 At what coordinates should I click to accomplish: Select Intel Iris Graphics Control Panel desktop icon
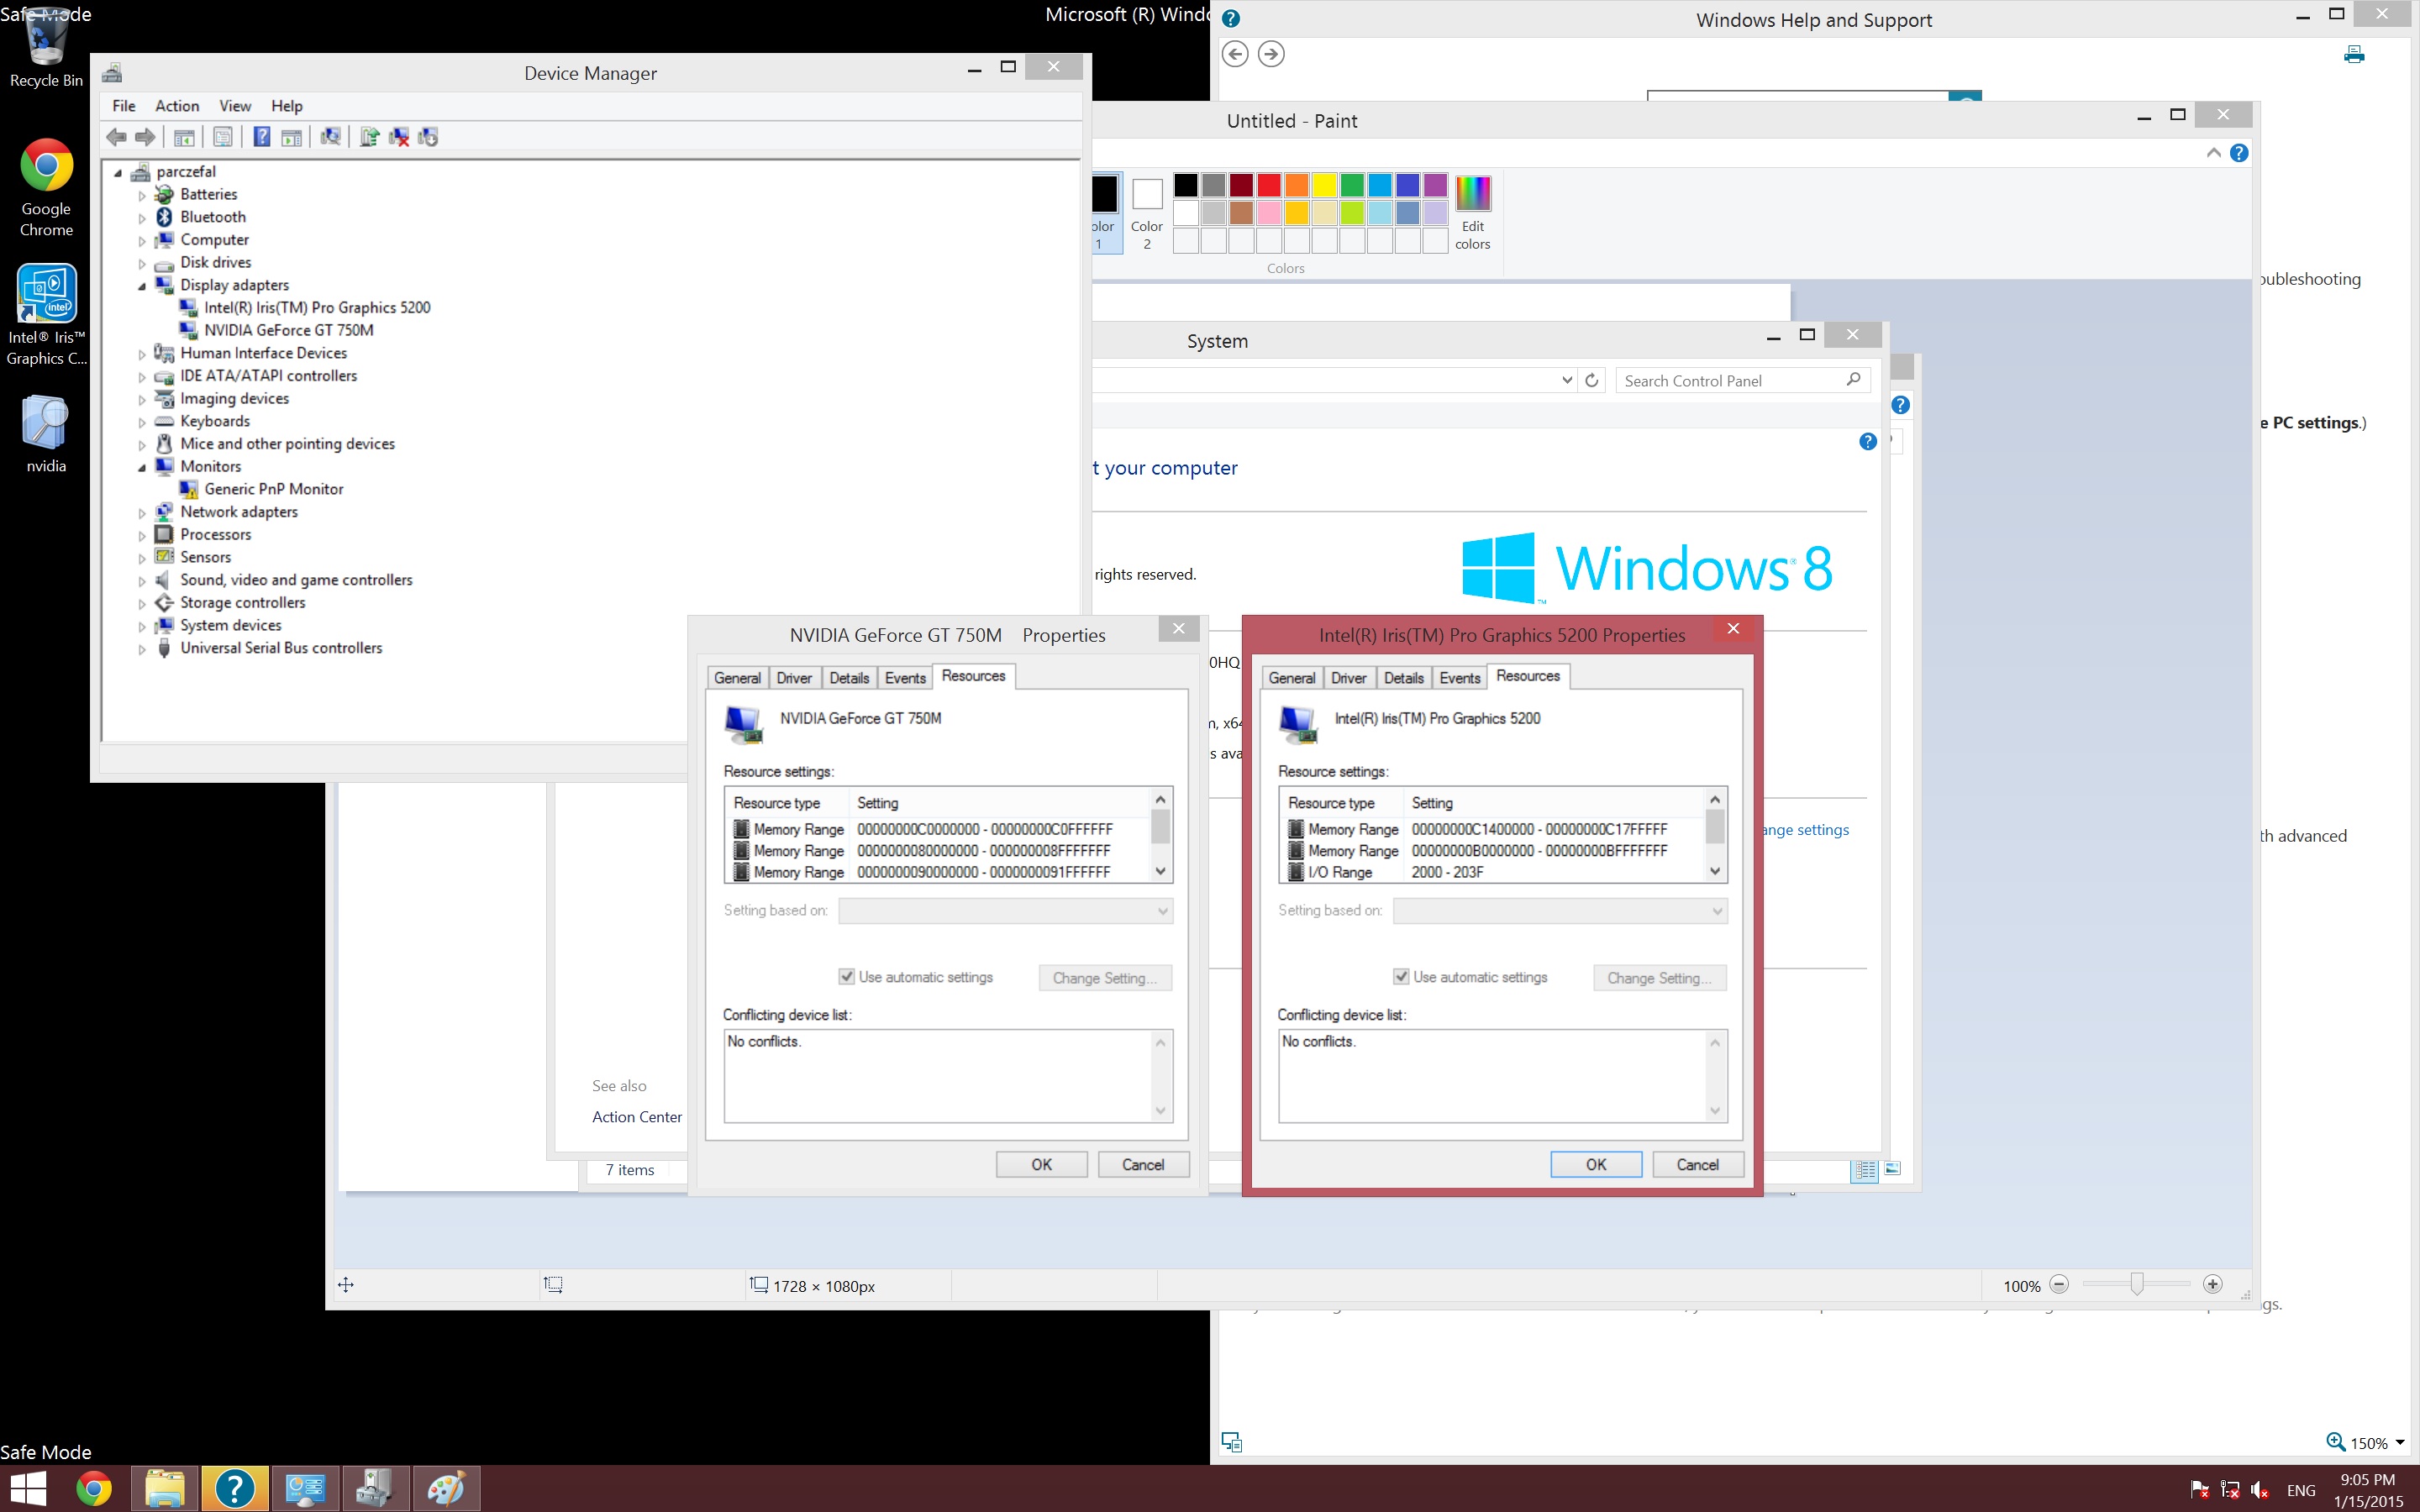46,316
